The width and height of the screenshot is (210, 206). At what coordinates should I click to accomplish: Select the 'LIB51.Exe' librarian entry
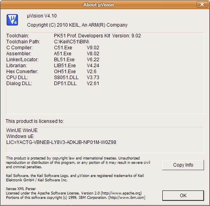pyautogui.click(x=65, y=66)
